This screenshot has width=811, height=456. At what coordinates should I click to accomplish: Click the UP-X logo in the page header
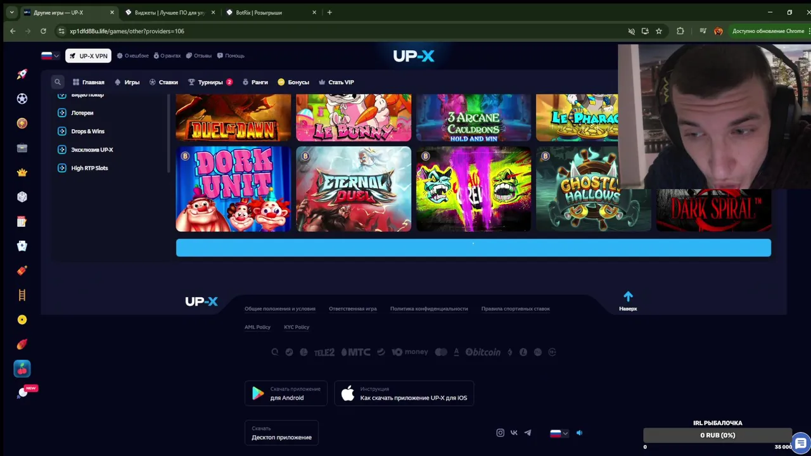pos(414,56)
